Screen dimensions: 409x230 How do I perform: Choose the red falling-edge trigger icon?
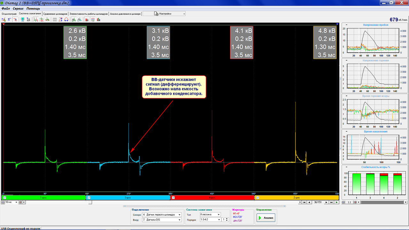coord(15,19)
